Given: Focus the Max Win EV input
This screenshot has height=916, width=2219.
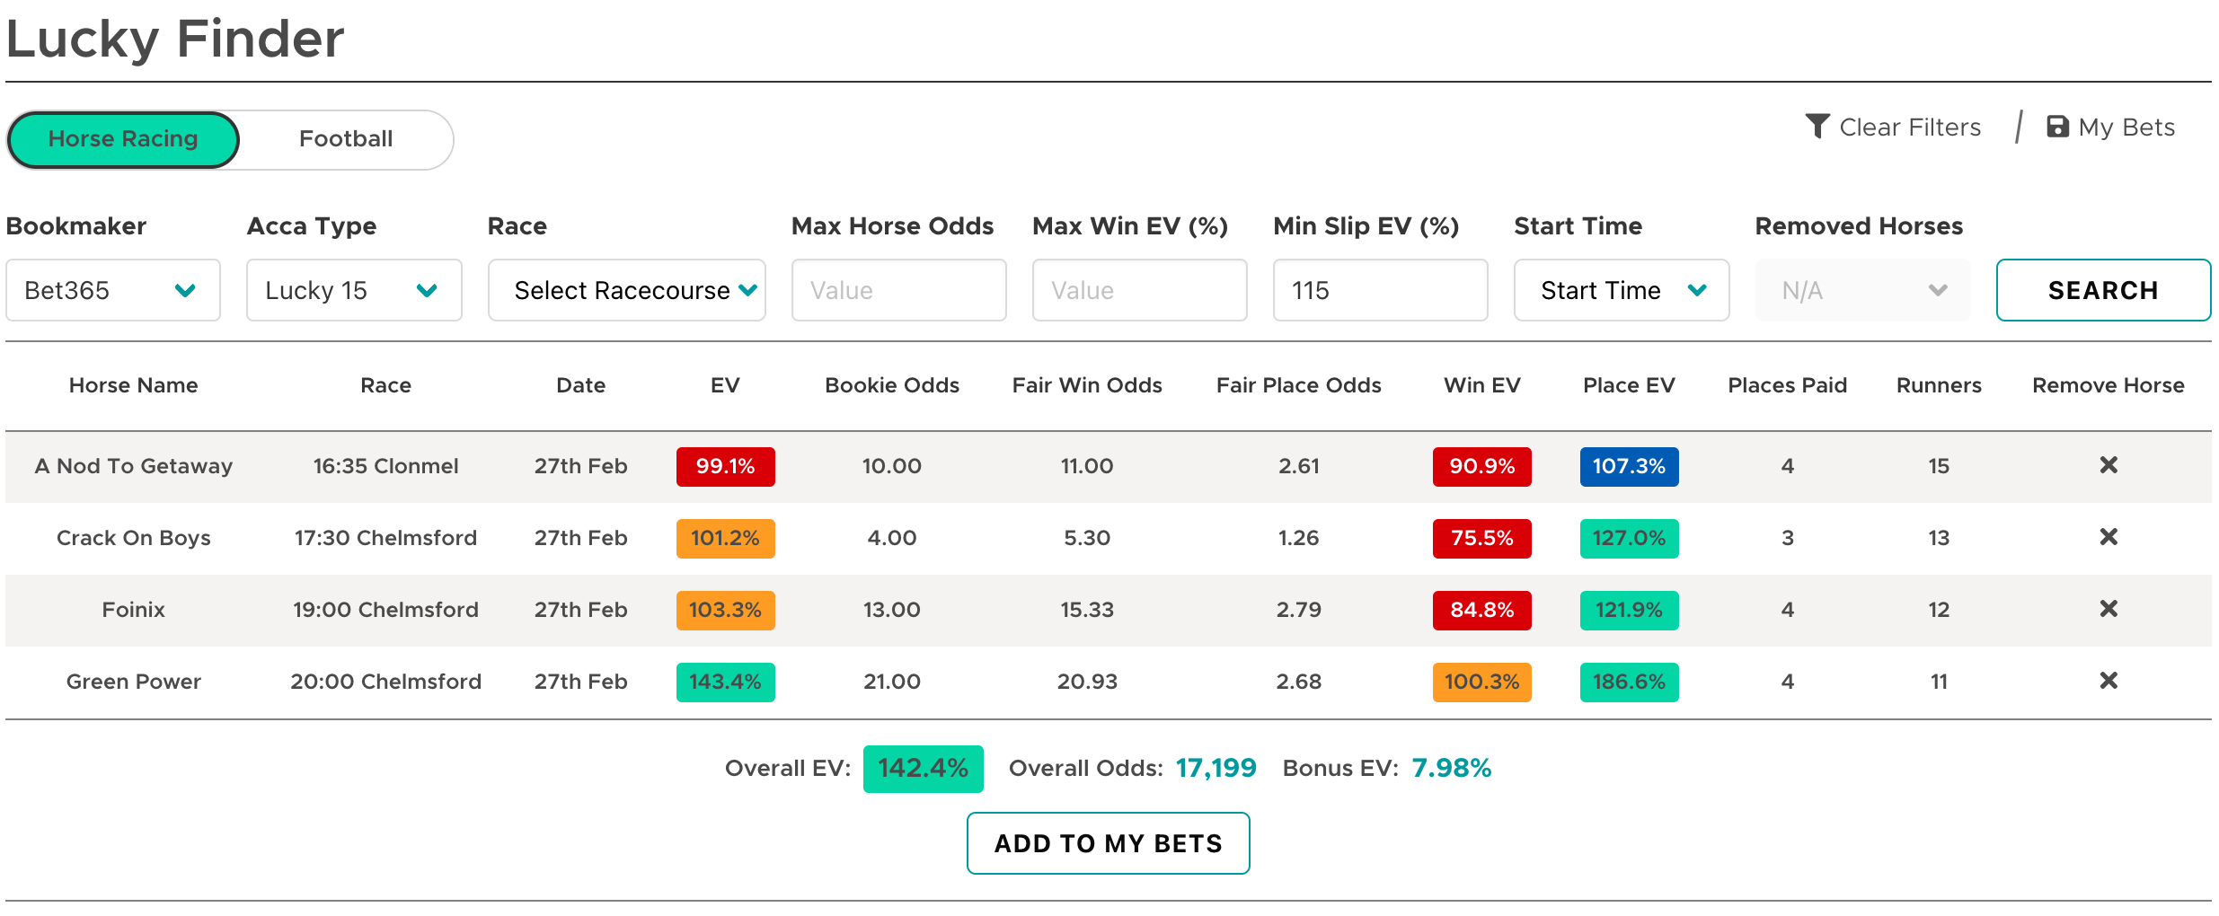Looking at the screenshot, I should pyautogui.click(x=1139, y=290).
